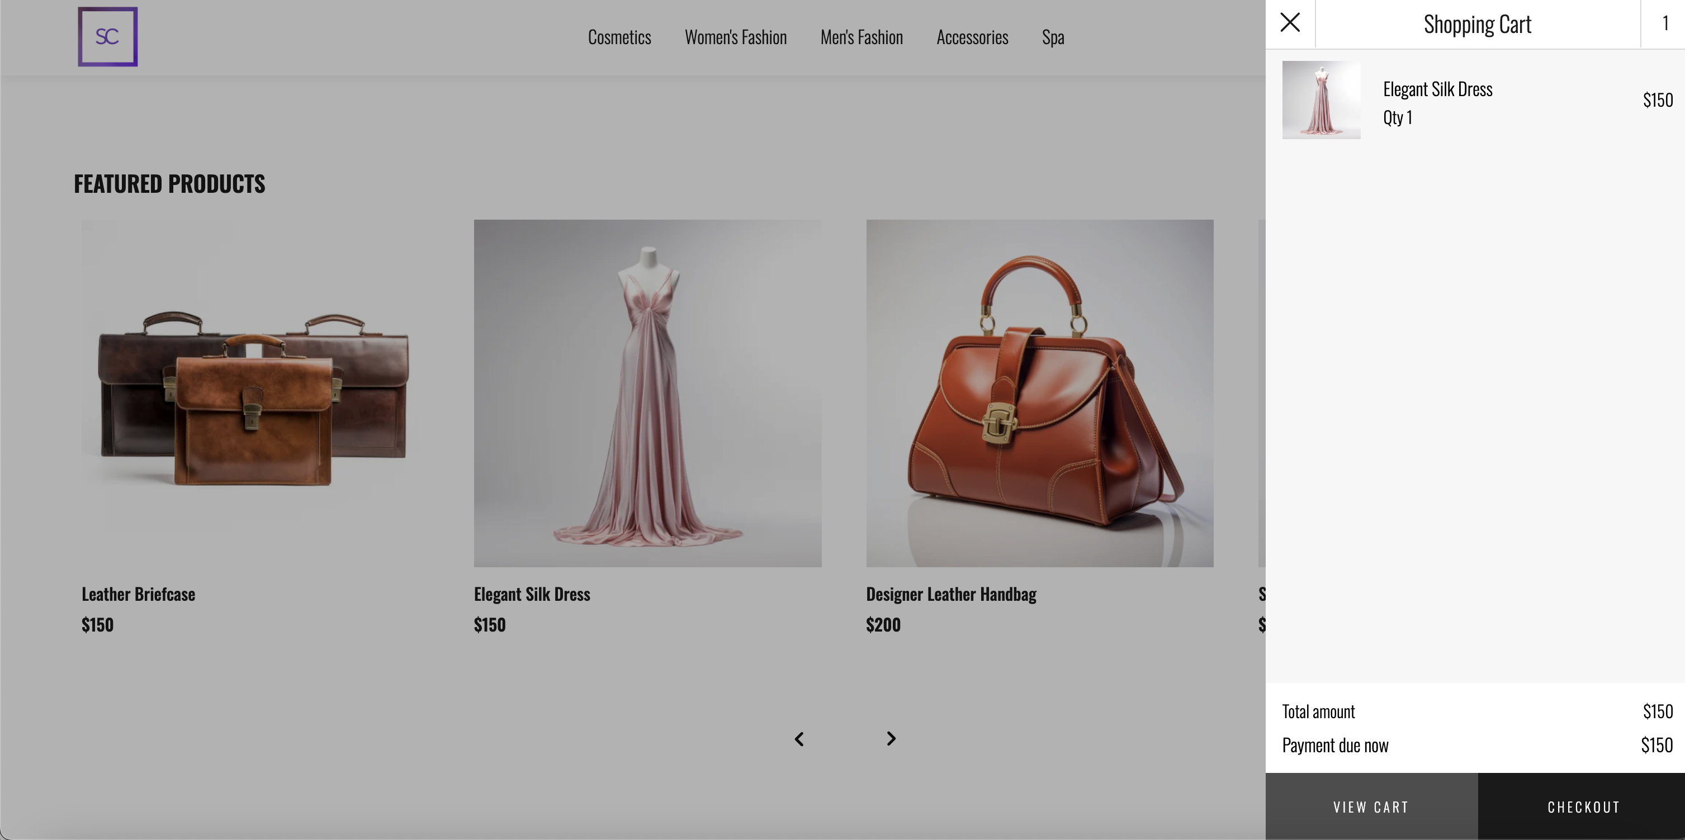Image resolution: width=1685 pixels, height=840 pixels.
Task: Open the Elegant Silk Dress name link
Action: [x=1438, y=89]
